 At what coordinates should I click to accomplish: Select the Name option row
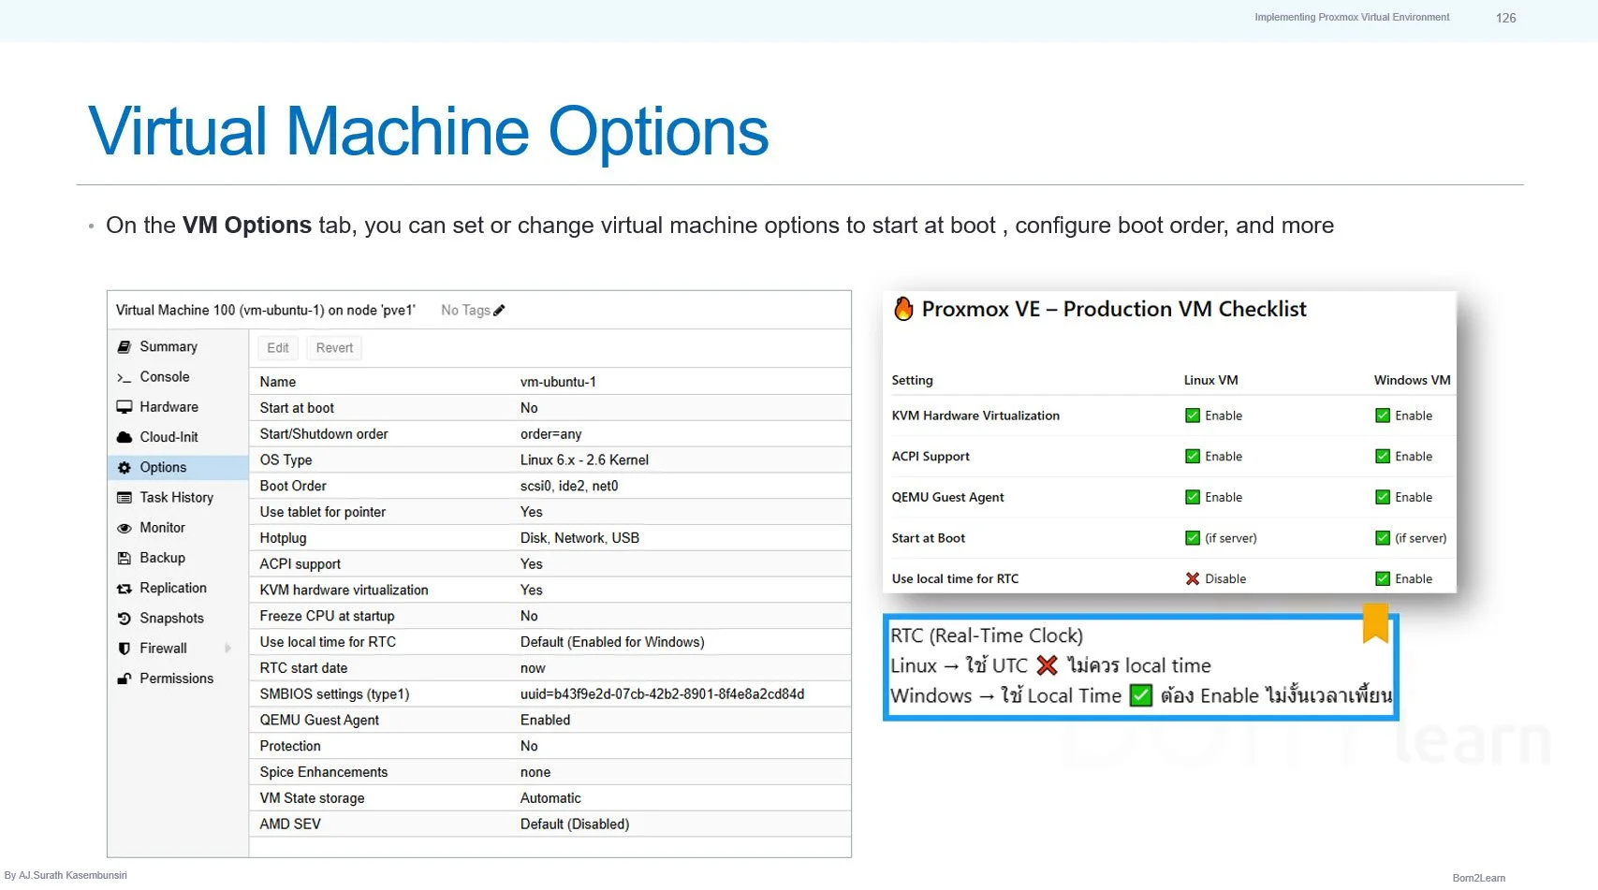[550, 382]
